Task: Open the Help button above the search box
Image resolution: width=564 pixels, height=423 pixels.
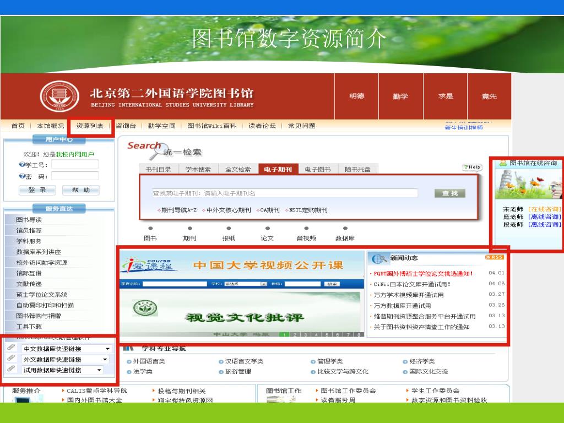Action: point(472,167)
